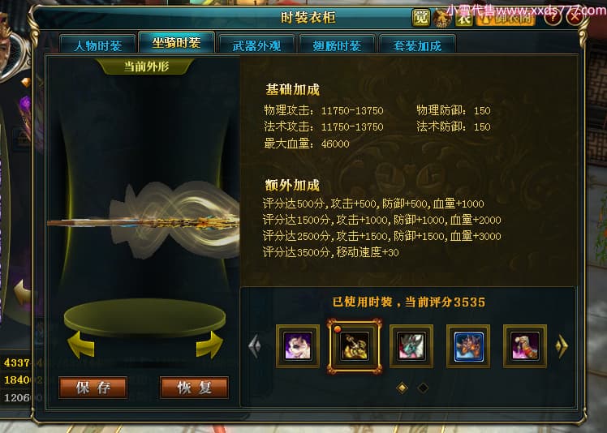Open the 翅膀时装 tab

click(337, 45)
